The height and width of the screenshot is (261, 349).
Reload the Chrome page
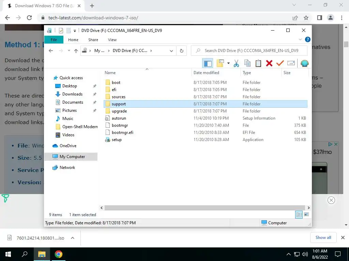pyautogui.click(x=29, y=18)
